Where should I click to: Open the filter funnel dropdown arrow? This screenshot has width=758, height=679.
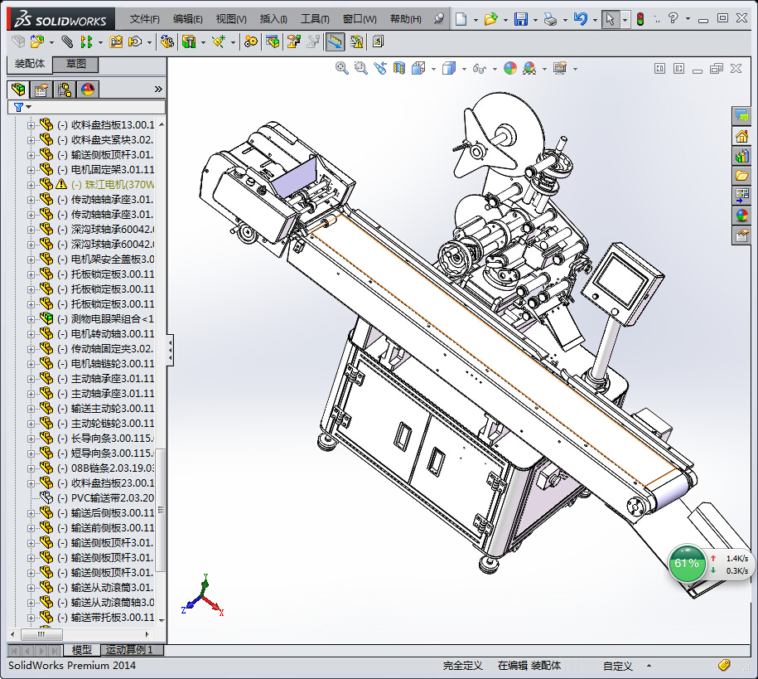(29, 107)
